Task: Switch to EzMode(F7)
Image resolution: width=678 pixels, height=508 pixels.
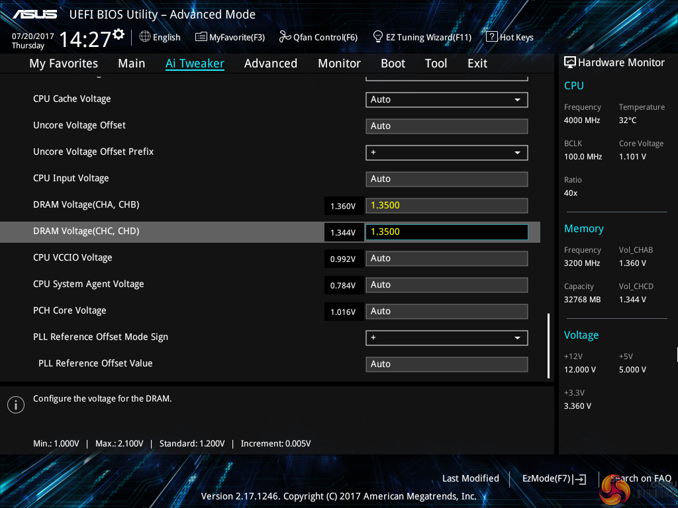Action: tap(554, 479)
